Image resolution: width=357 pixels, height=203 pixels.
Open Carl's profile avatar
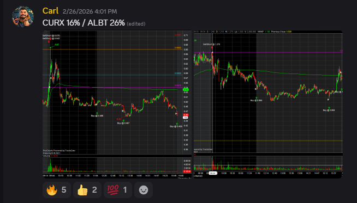(x=23, y=17)
